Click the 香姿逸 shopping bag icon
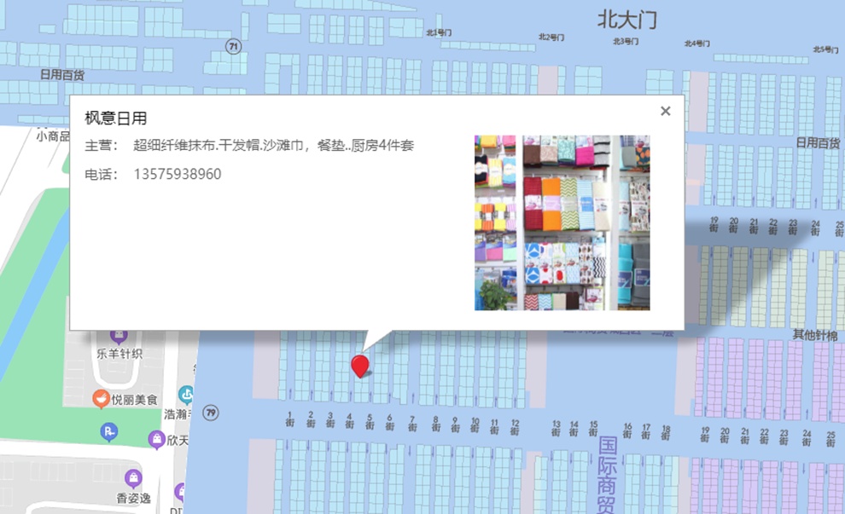The height and width of the screenshot is (514, 845). 133,478
